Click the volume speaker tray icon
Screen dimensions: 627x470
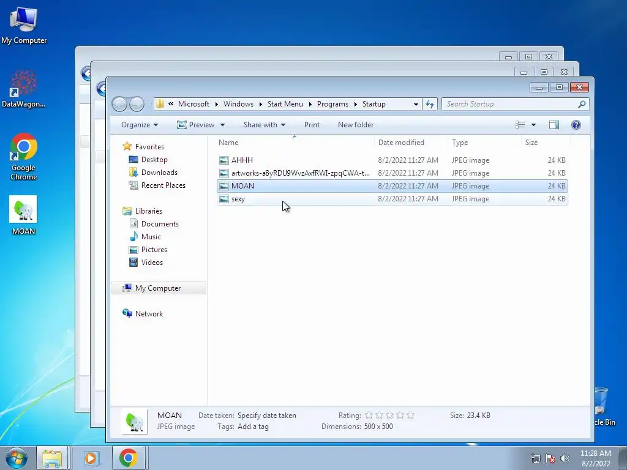(565, 458)
